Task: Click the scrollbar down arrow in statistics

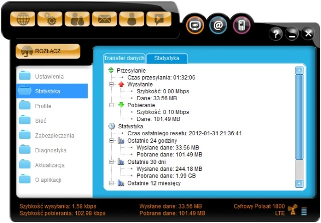Action: (x=299, y=184)
